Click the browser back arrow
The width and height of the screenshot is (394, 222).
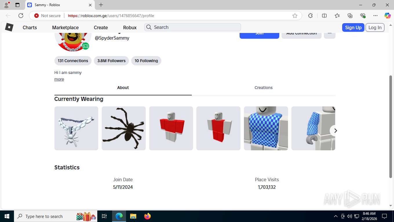[x=8, y=16]
